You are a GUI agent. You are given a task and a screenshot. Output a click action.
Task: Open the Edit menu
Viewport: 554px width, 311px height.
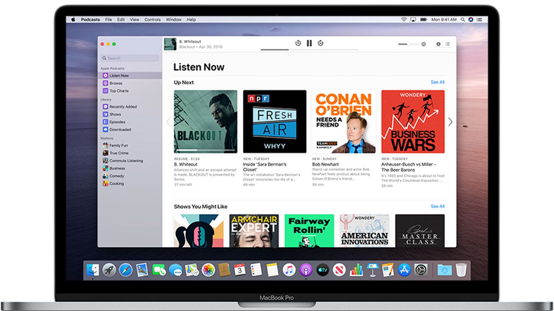[x=121, y=20]
